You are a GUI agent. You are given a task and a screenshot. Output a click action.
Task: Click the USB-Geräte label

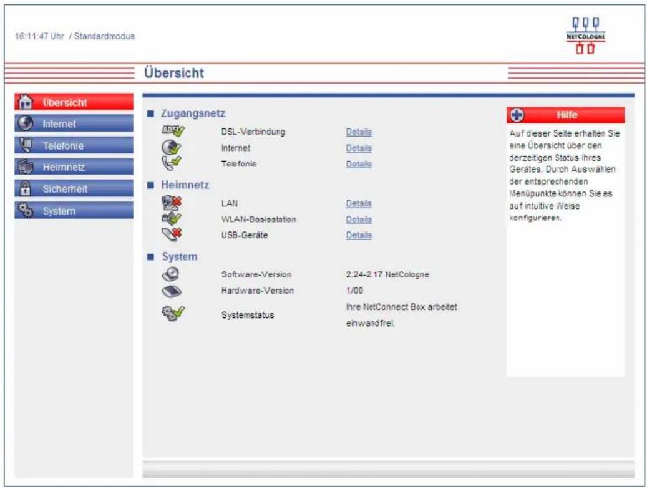coord(245,235)
